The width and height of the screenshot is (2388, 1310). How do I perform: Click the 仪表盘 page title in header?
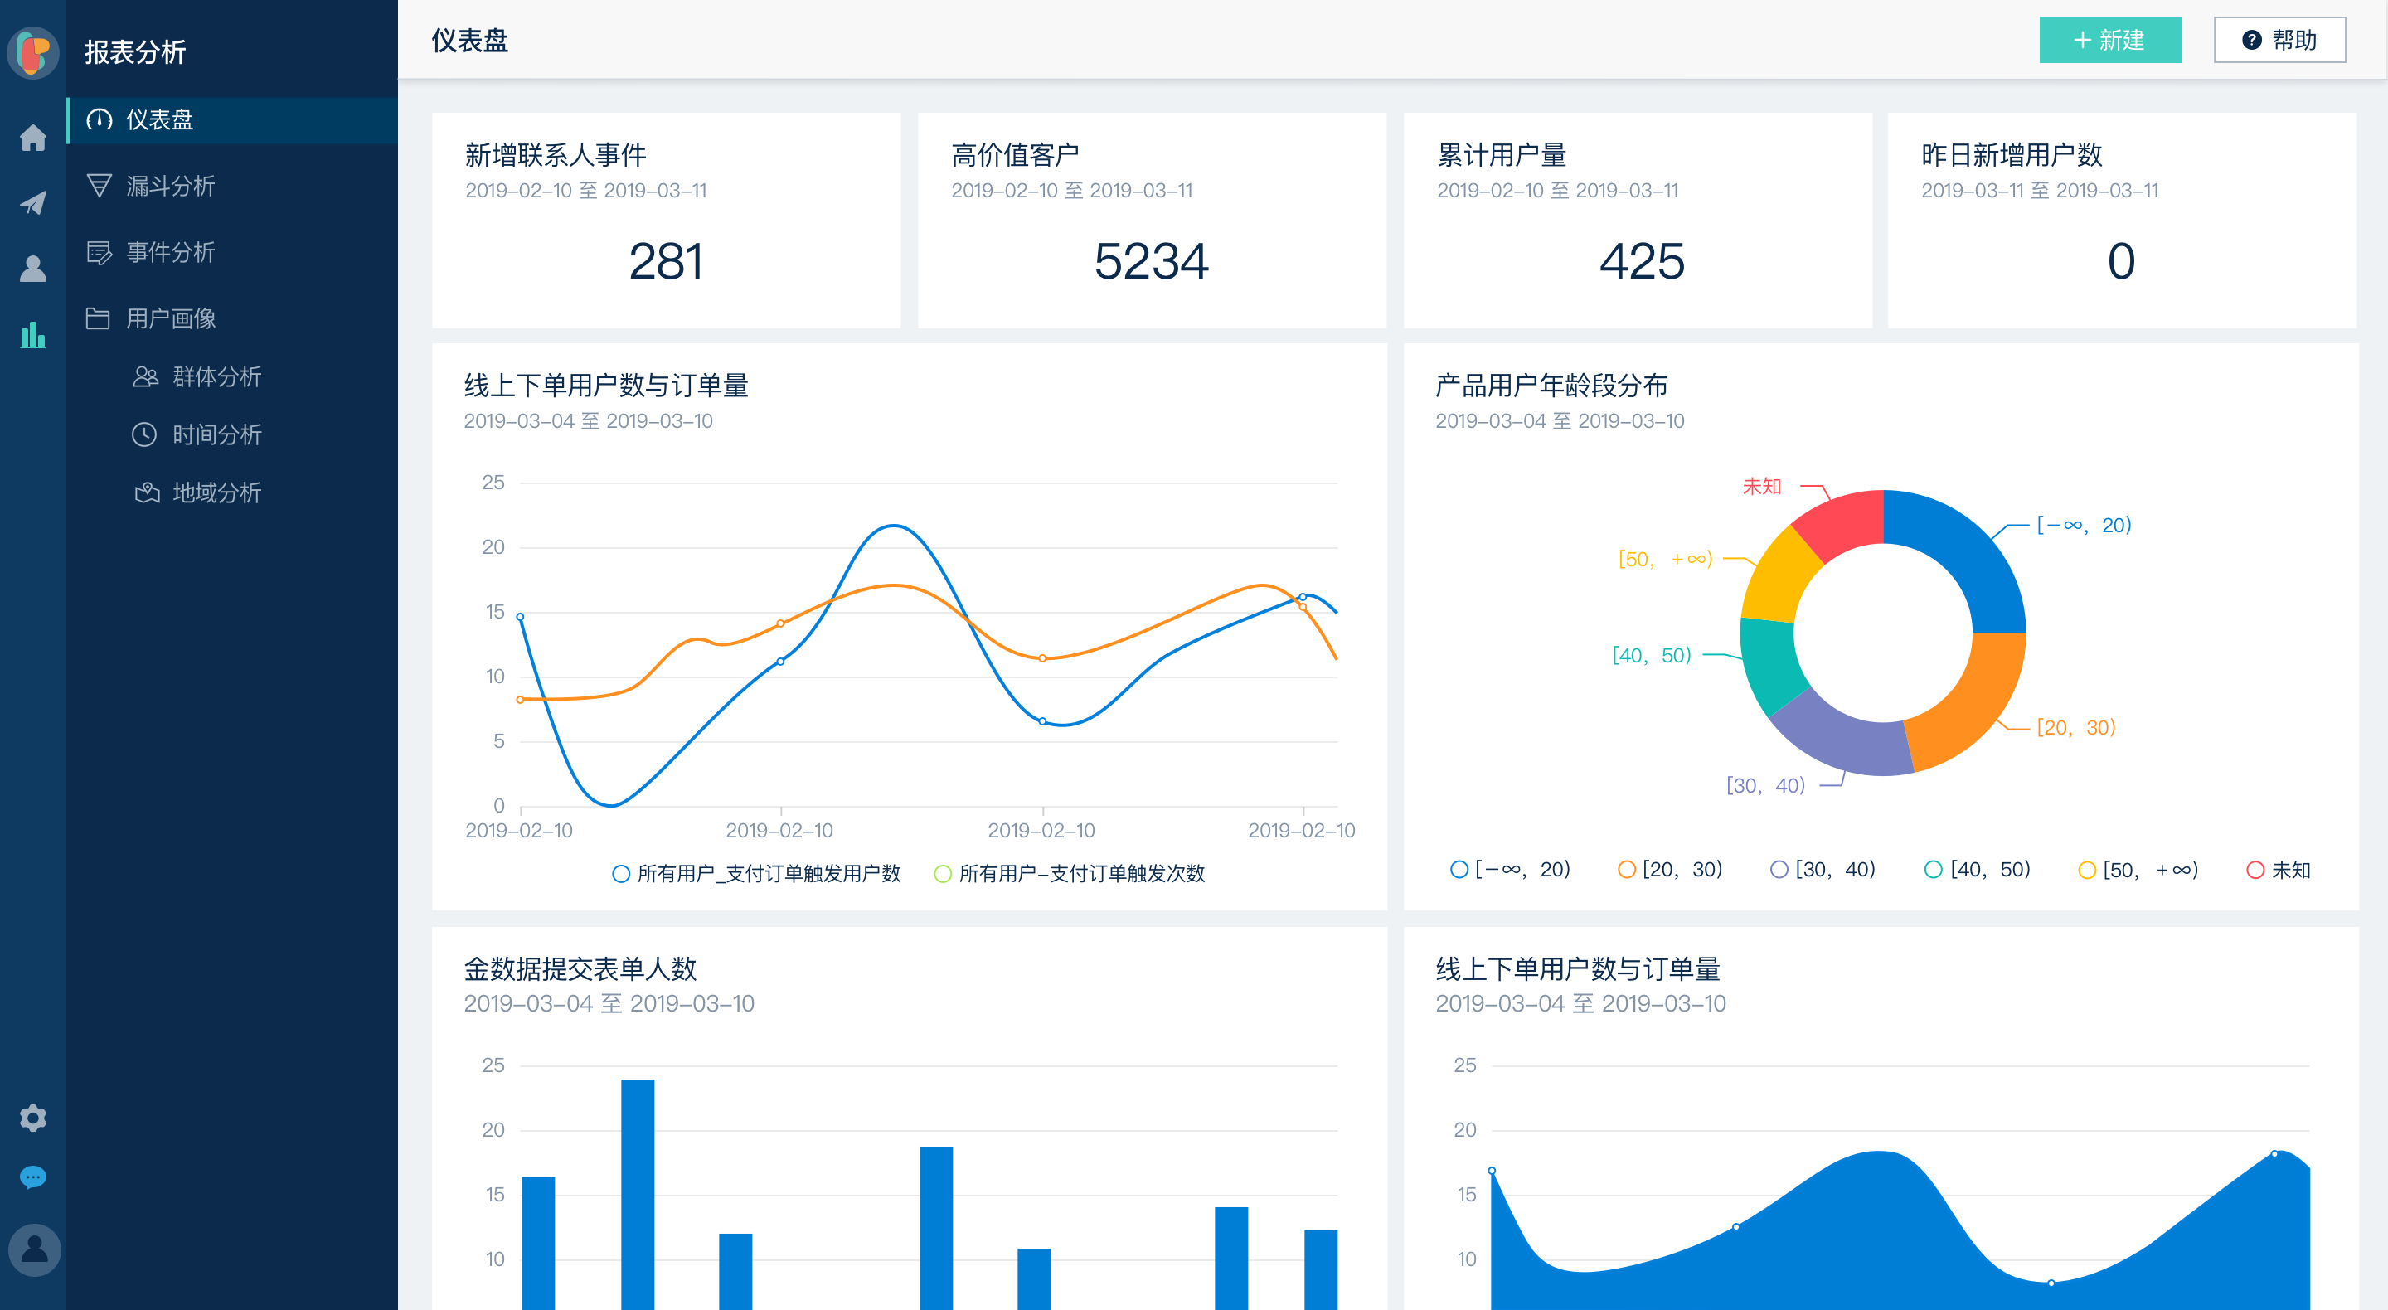(x=470, y=40)
